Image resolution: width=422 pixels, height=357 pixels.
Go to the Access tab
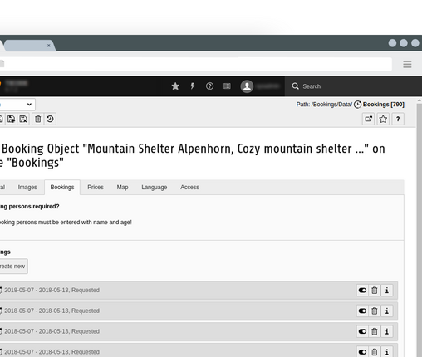[x=189, y=188]
